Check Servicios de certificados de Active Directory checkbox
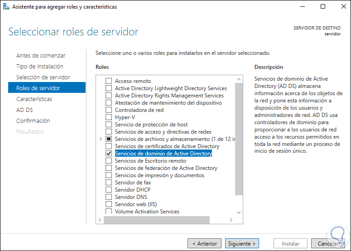The width and height of the screenshot is (351, 251). click(x=109, y=146)
